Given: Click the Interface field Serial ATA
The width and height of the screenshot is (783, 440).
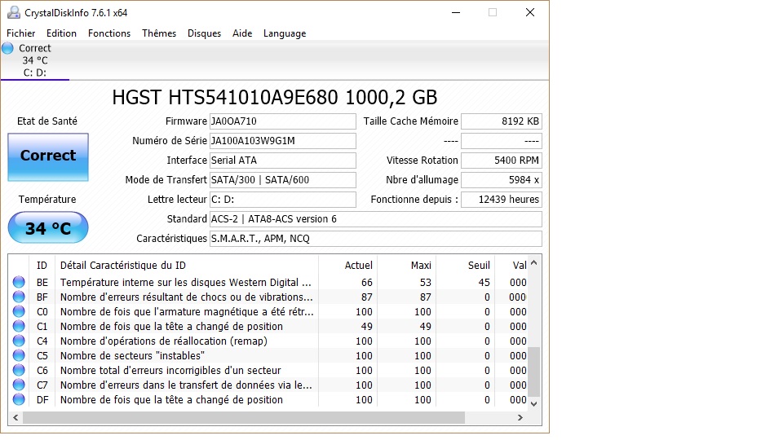Looking at the screenshot, I should pyautogui.click(x=283, y=161).
